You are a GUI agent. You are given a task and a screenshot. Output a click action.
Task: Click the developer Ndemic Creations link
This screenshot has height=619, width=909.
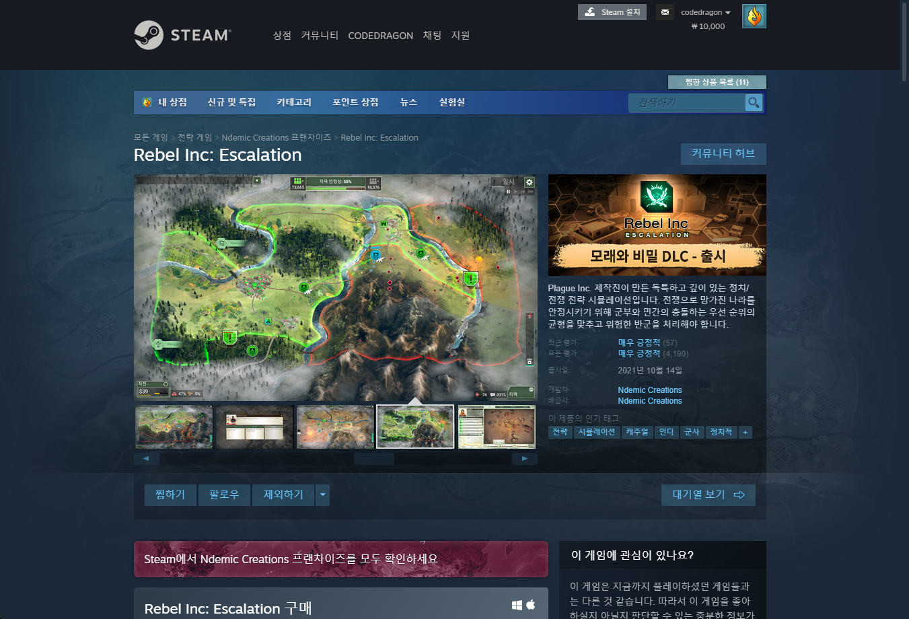[x=650, y=390]
